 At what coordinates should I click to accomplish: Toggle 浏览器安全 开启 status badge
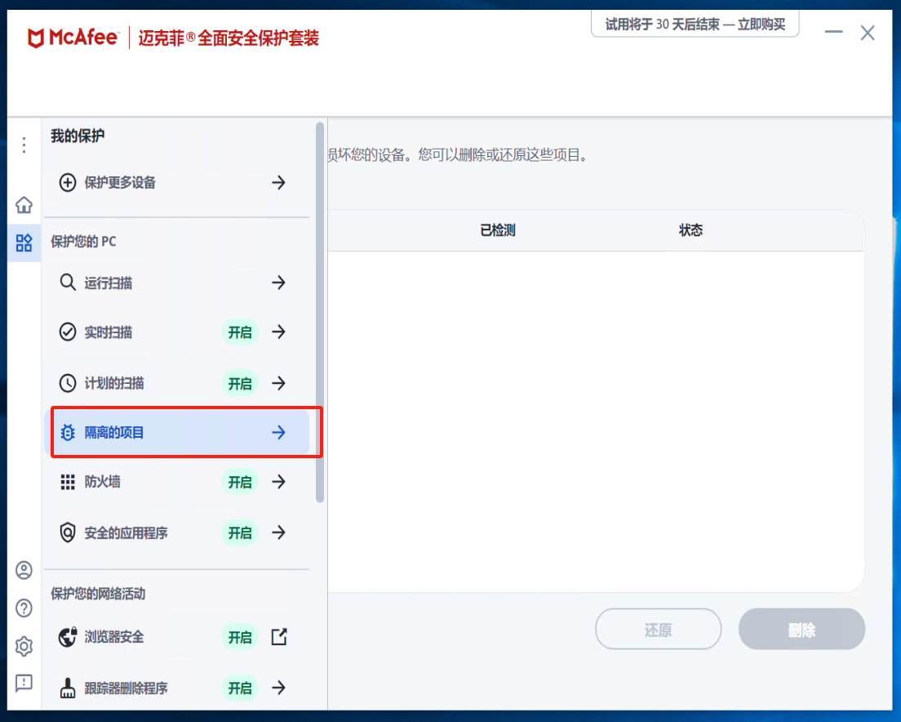pyautogui.click(x=240, y=637)
